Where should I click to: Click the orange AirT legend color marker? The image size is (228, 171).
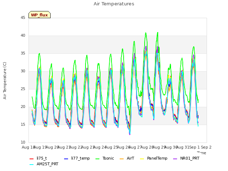click(x=121, y=159)
